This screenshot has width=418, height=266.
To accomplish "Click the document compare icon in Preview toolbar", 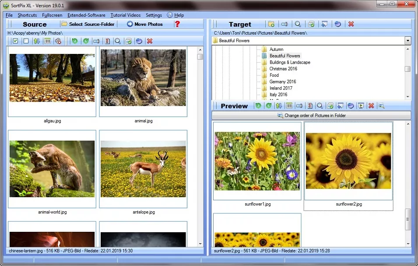I will [310, 106].
